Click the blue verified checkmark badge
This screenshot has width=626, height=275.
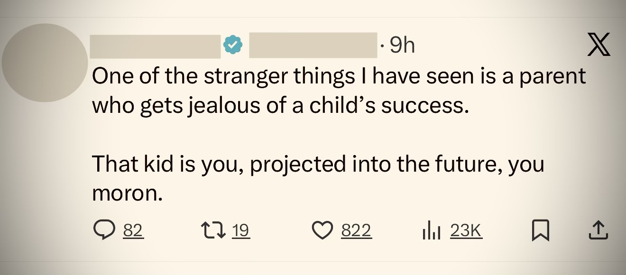pos(233,46)
